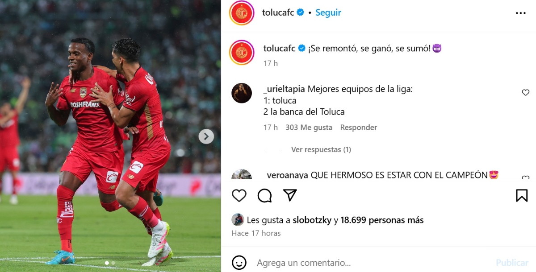Open the three-dot options menu
536x272 pixels.
(x=521, y=13)
